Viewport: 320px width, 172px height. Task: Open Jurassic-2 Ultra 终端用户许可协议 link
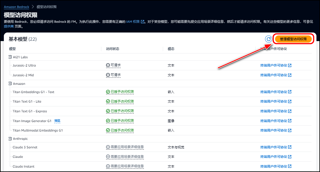(x=276, y=65)
